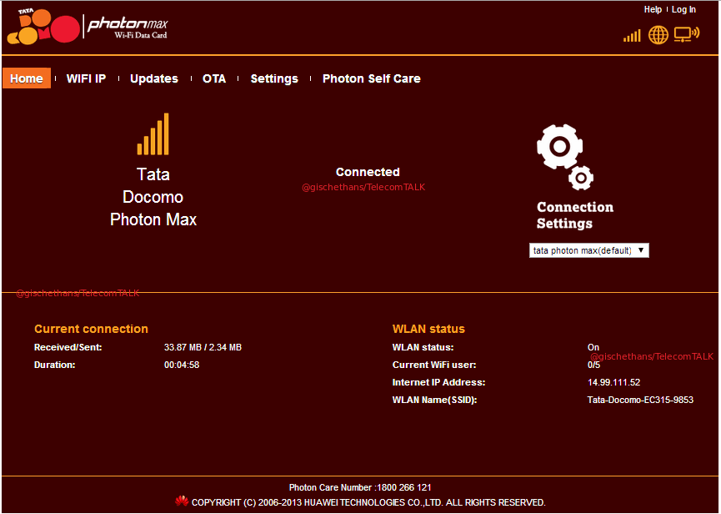This screenshot has width=721, height=514.
Task: Open the Log In link
Action: click(683, 9)
